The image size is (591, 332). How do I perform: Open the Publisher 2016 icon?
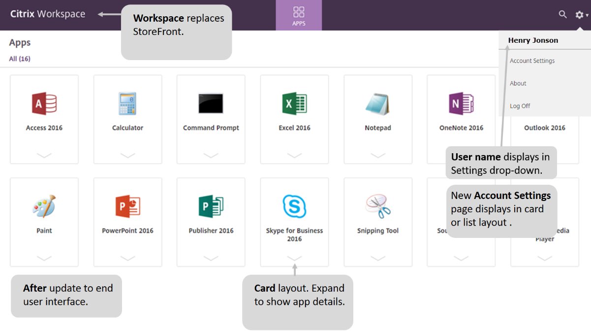(x=211, y=206)
